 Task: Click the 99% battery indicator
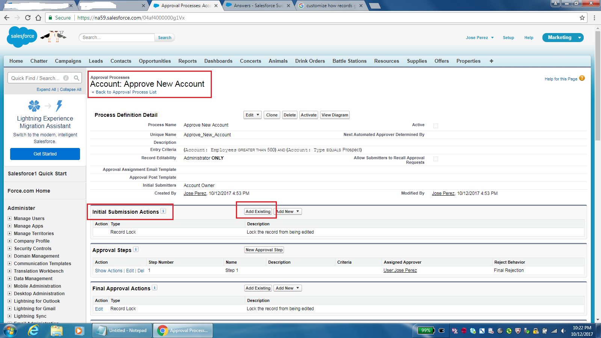426,330
